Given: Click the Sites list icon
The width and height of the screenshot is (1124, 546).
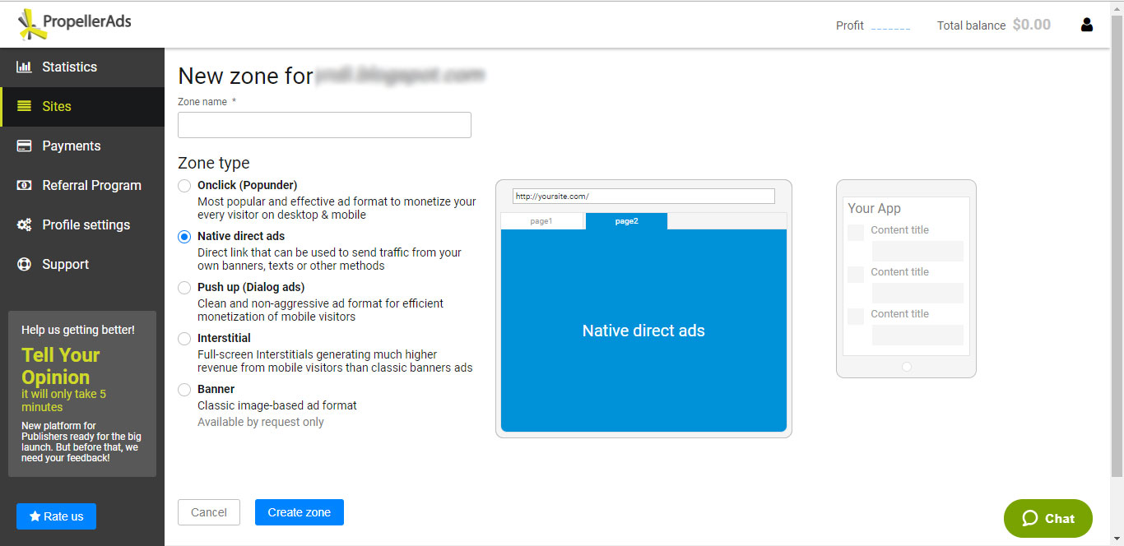Looking at the screenshot, I should (24, 106).
